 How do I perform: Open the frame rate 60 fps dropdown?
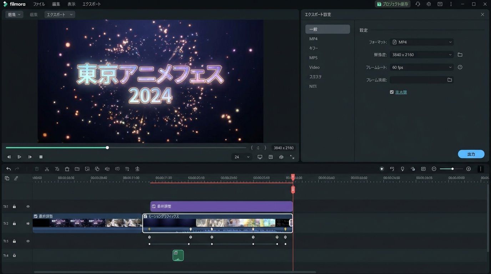pyautogui.click(x=421, y=67)
